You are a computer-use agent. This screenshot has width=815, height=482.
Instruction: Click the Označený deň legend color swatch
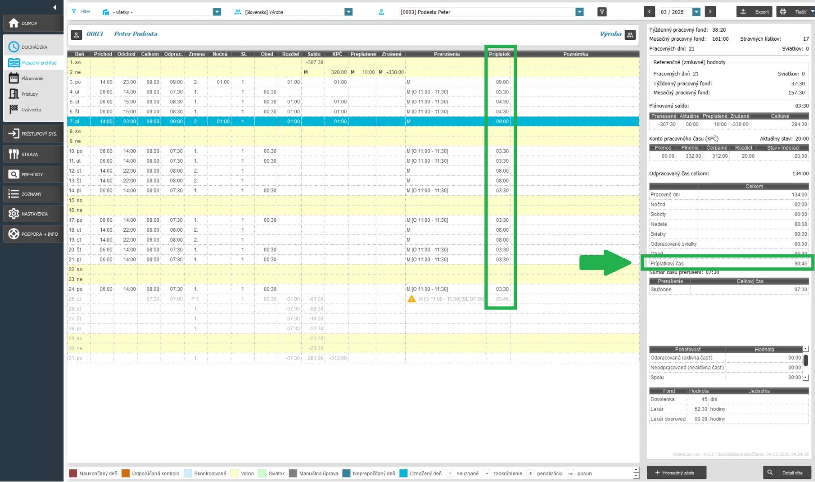[403, 473]
